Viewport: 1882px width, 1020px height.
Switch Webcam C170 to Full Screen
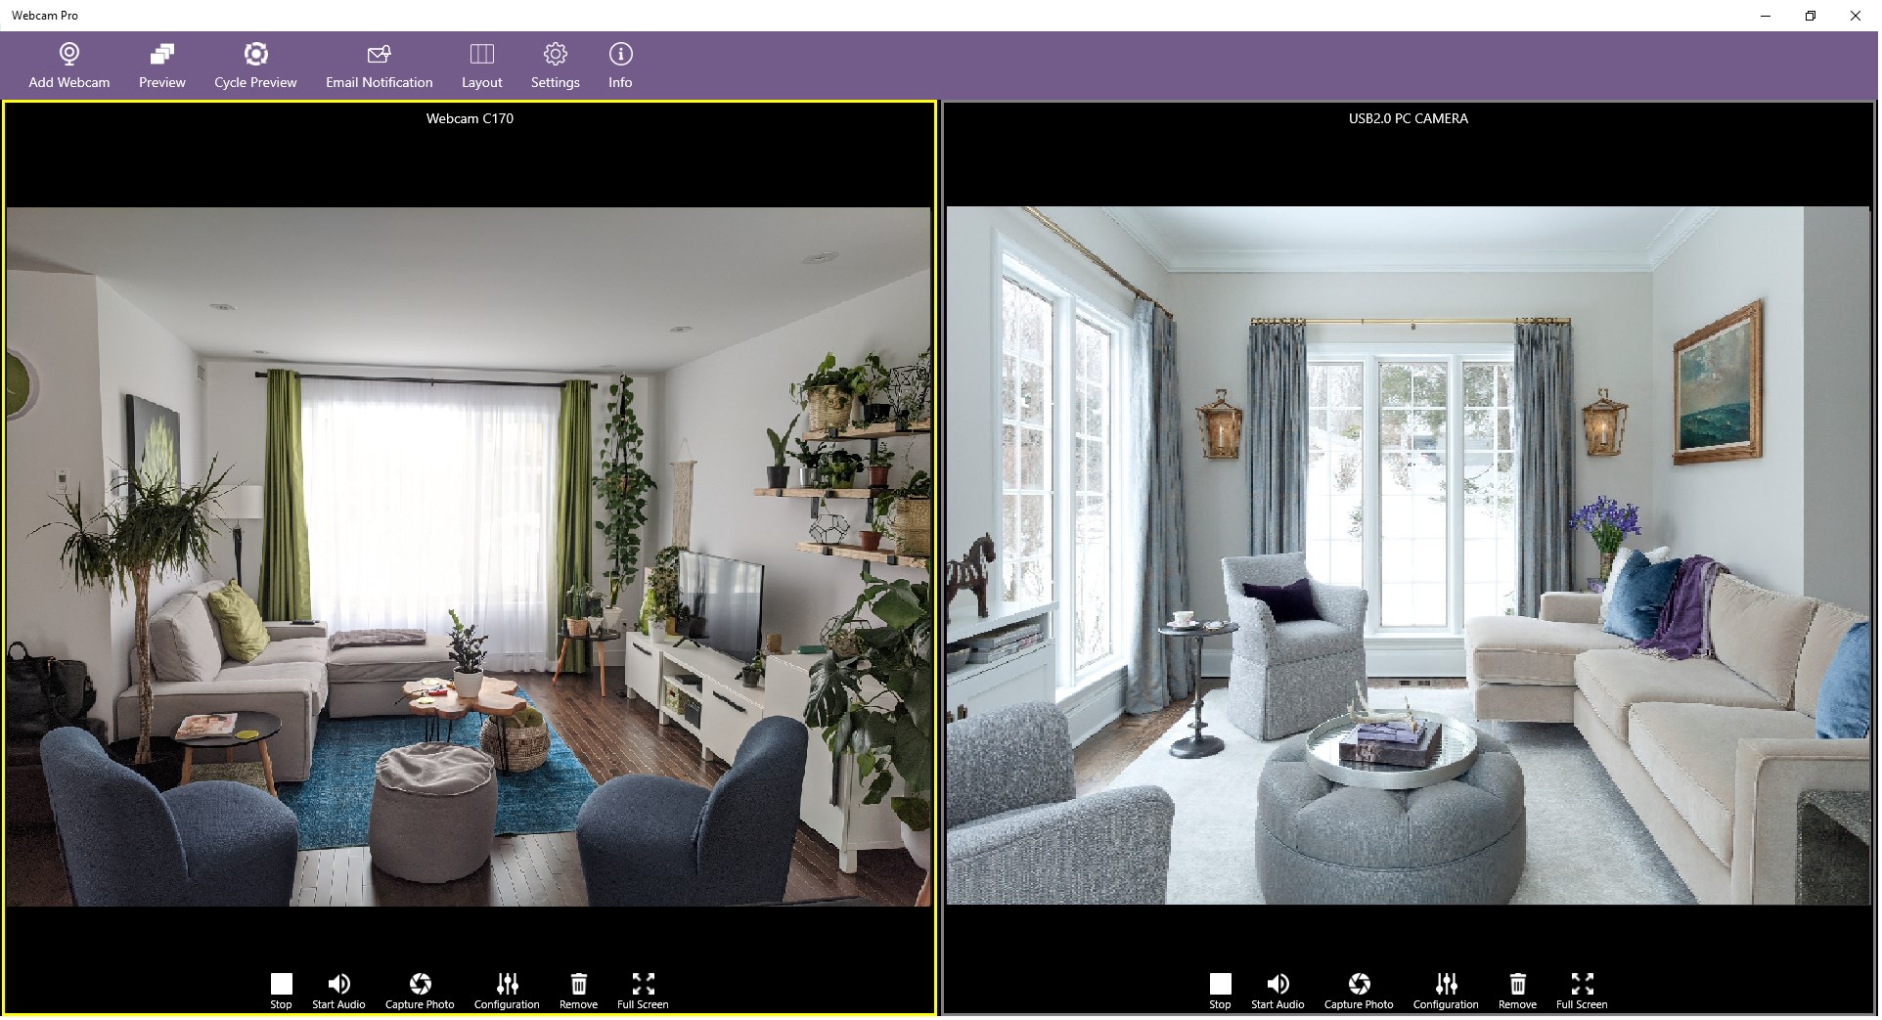[642, 988]
